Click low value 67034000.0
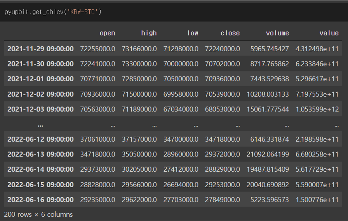This screenshot has height=221, width=348. (x=181, y=110)
